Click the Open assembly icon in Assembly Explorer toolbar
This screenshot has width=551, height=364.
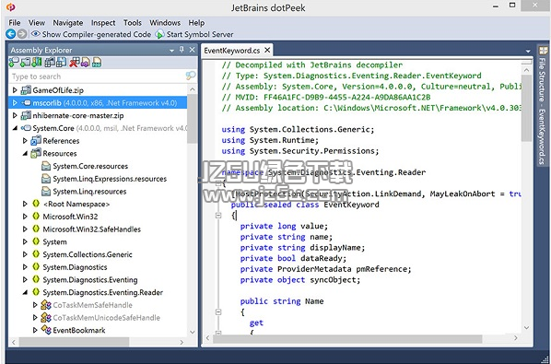(x=14, y=63)
